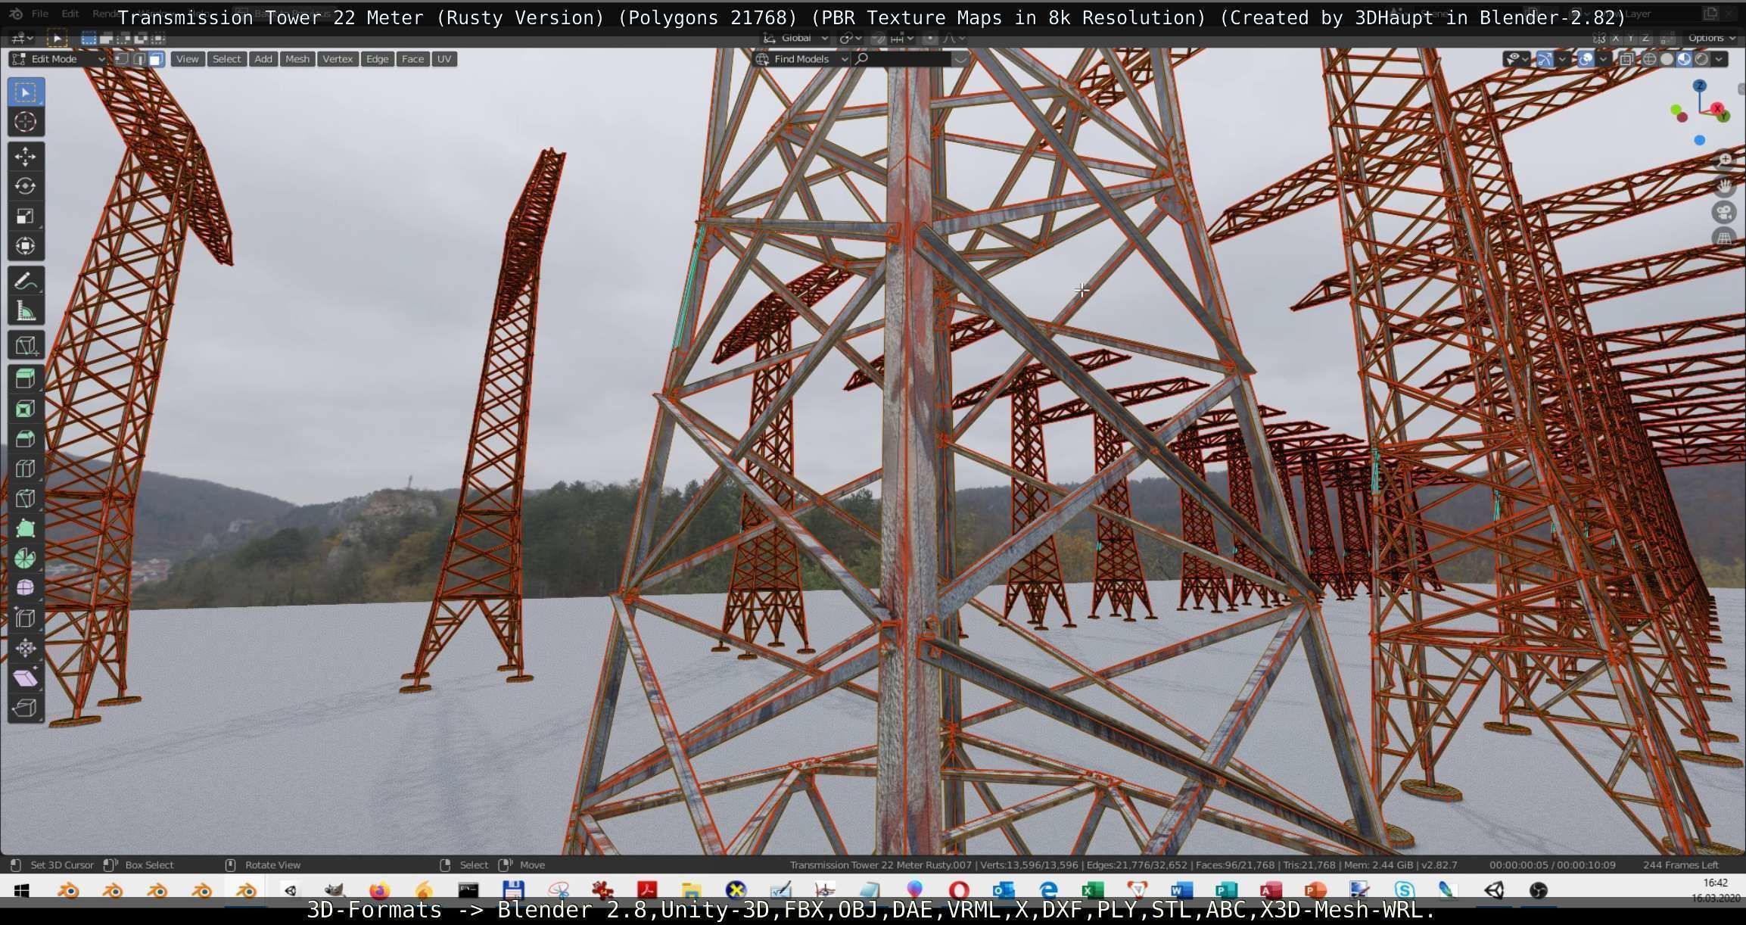
Task: Open the UV menu
Action: (x=444, y=59)
